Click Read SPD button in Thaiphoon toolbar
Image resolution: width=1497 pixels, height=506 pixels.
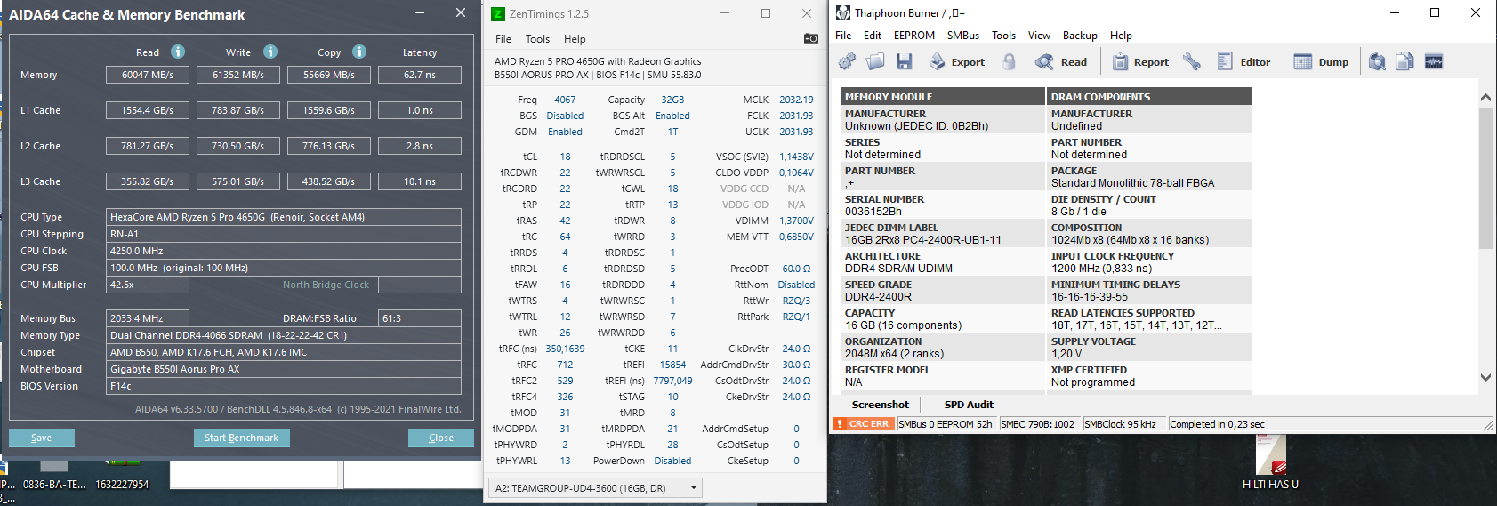tap(1061, 61)
